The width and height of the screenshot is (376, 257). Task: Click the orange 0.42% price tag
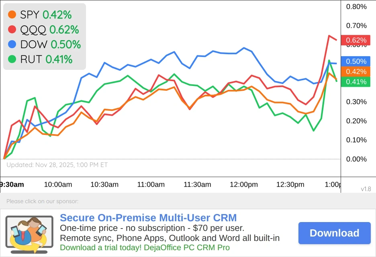coord(356,71)
